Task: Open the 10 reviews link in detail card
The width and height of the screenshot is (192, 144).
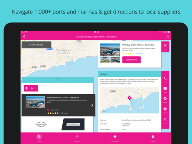Action: pyautogui.click(x=140, y=54)
